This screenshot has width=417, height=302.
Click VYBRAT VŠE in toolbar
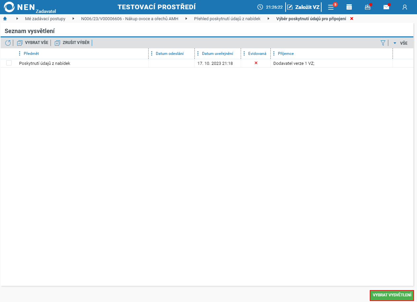click(x=33, y=43)
